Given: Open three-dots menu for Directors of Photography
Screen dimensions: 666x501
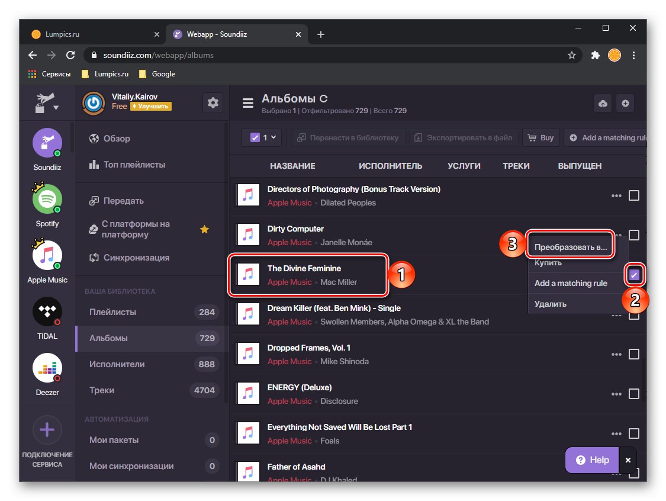Looking at the screenshot, I should tap(616, 196).
